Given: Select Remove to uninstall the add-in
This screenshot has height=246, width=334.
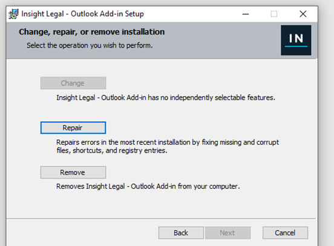Looking at the screenshot, I should pos(73,172).
